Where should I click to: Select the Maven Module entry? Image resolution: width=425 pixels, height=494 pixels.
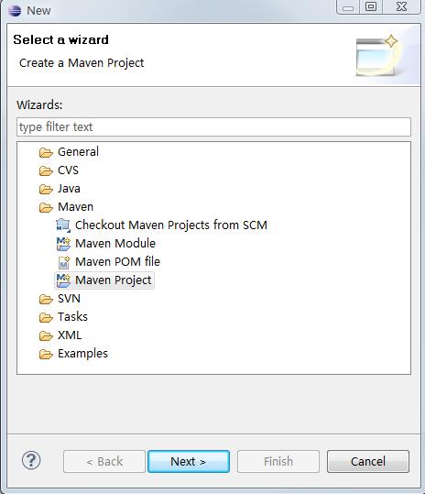coord(115,244)
